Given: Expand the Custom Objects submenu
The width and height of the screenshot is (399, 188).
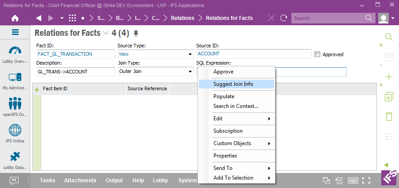Looking at the screenshot, I should click(236, 143).
